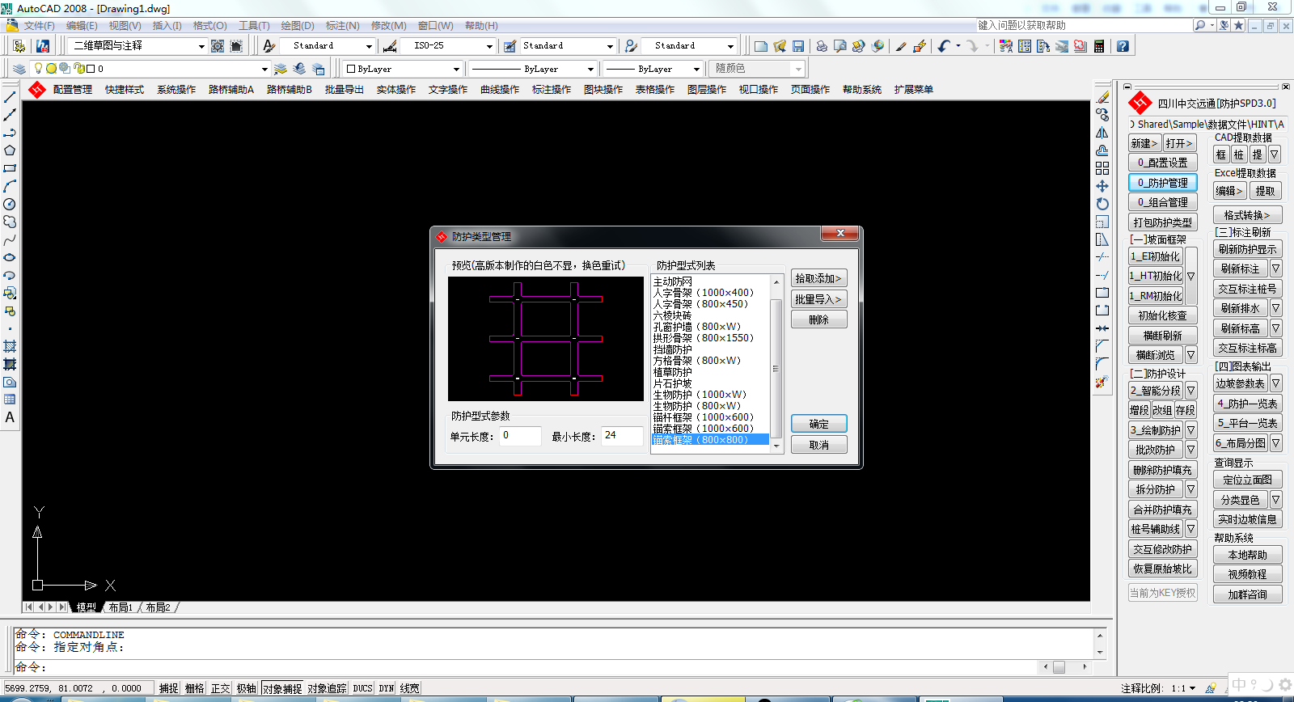The width and height of the screenshot is (1294, 702).
Task: Open the Help question mark icon
Action: tap(1123, 46)
